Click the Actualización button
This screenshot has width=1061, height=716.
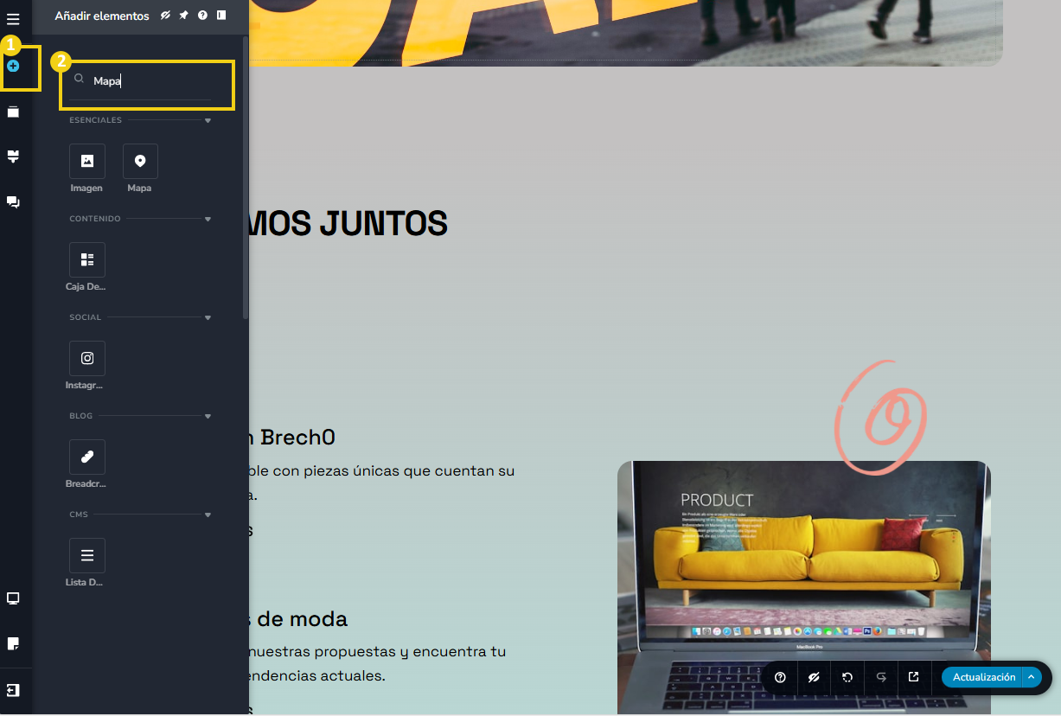pyautogui.click(x=983, y=677)
